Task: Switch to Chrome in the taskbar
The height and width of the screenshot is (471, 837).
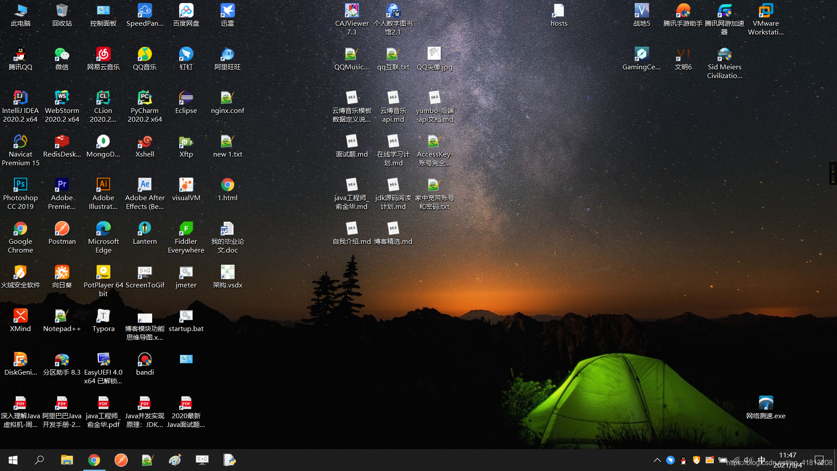Action: (x=94, y=460)
